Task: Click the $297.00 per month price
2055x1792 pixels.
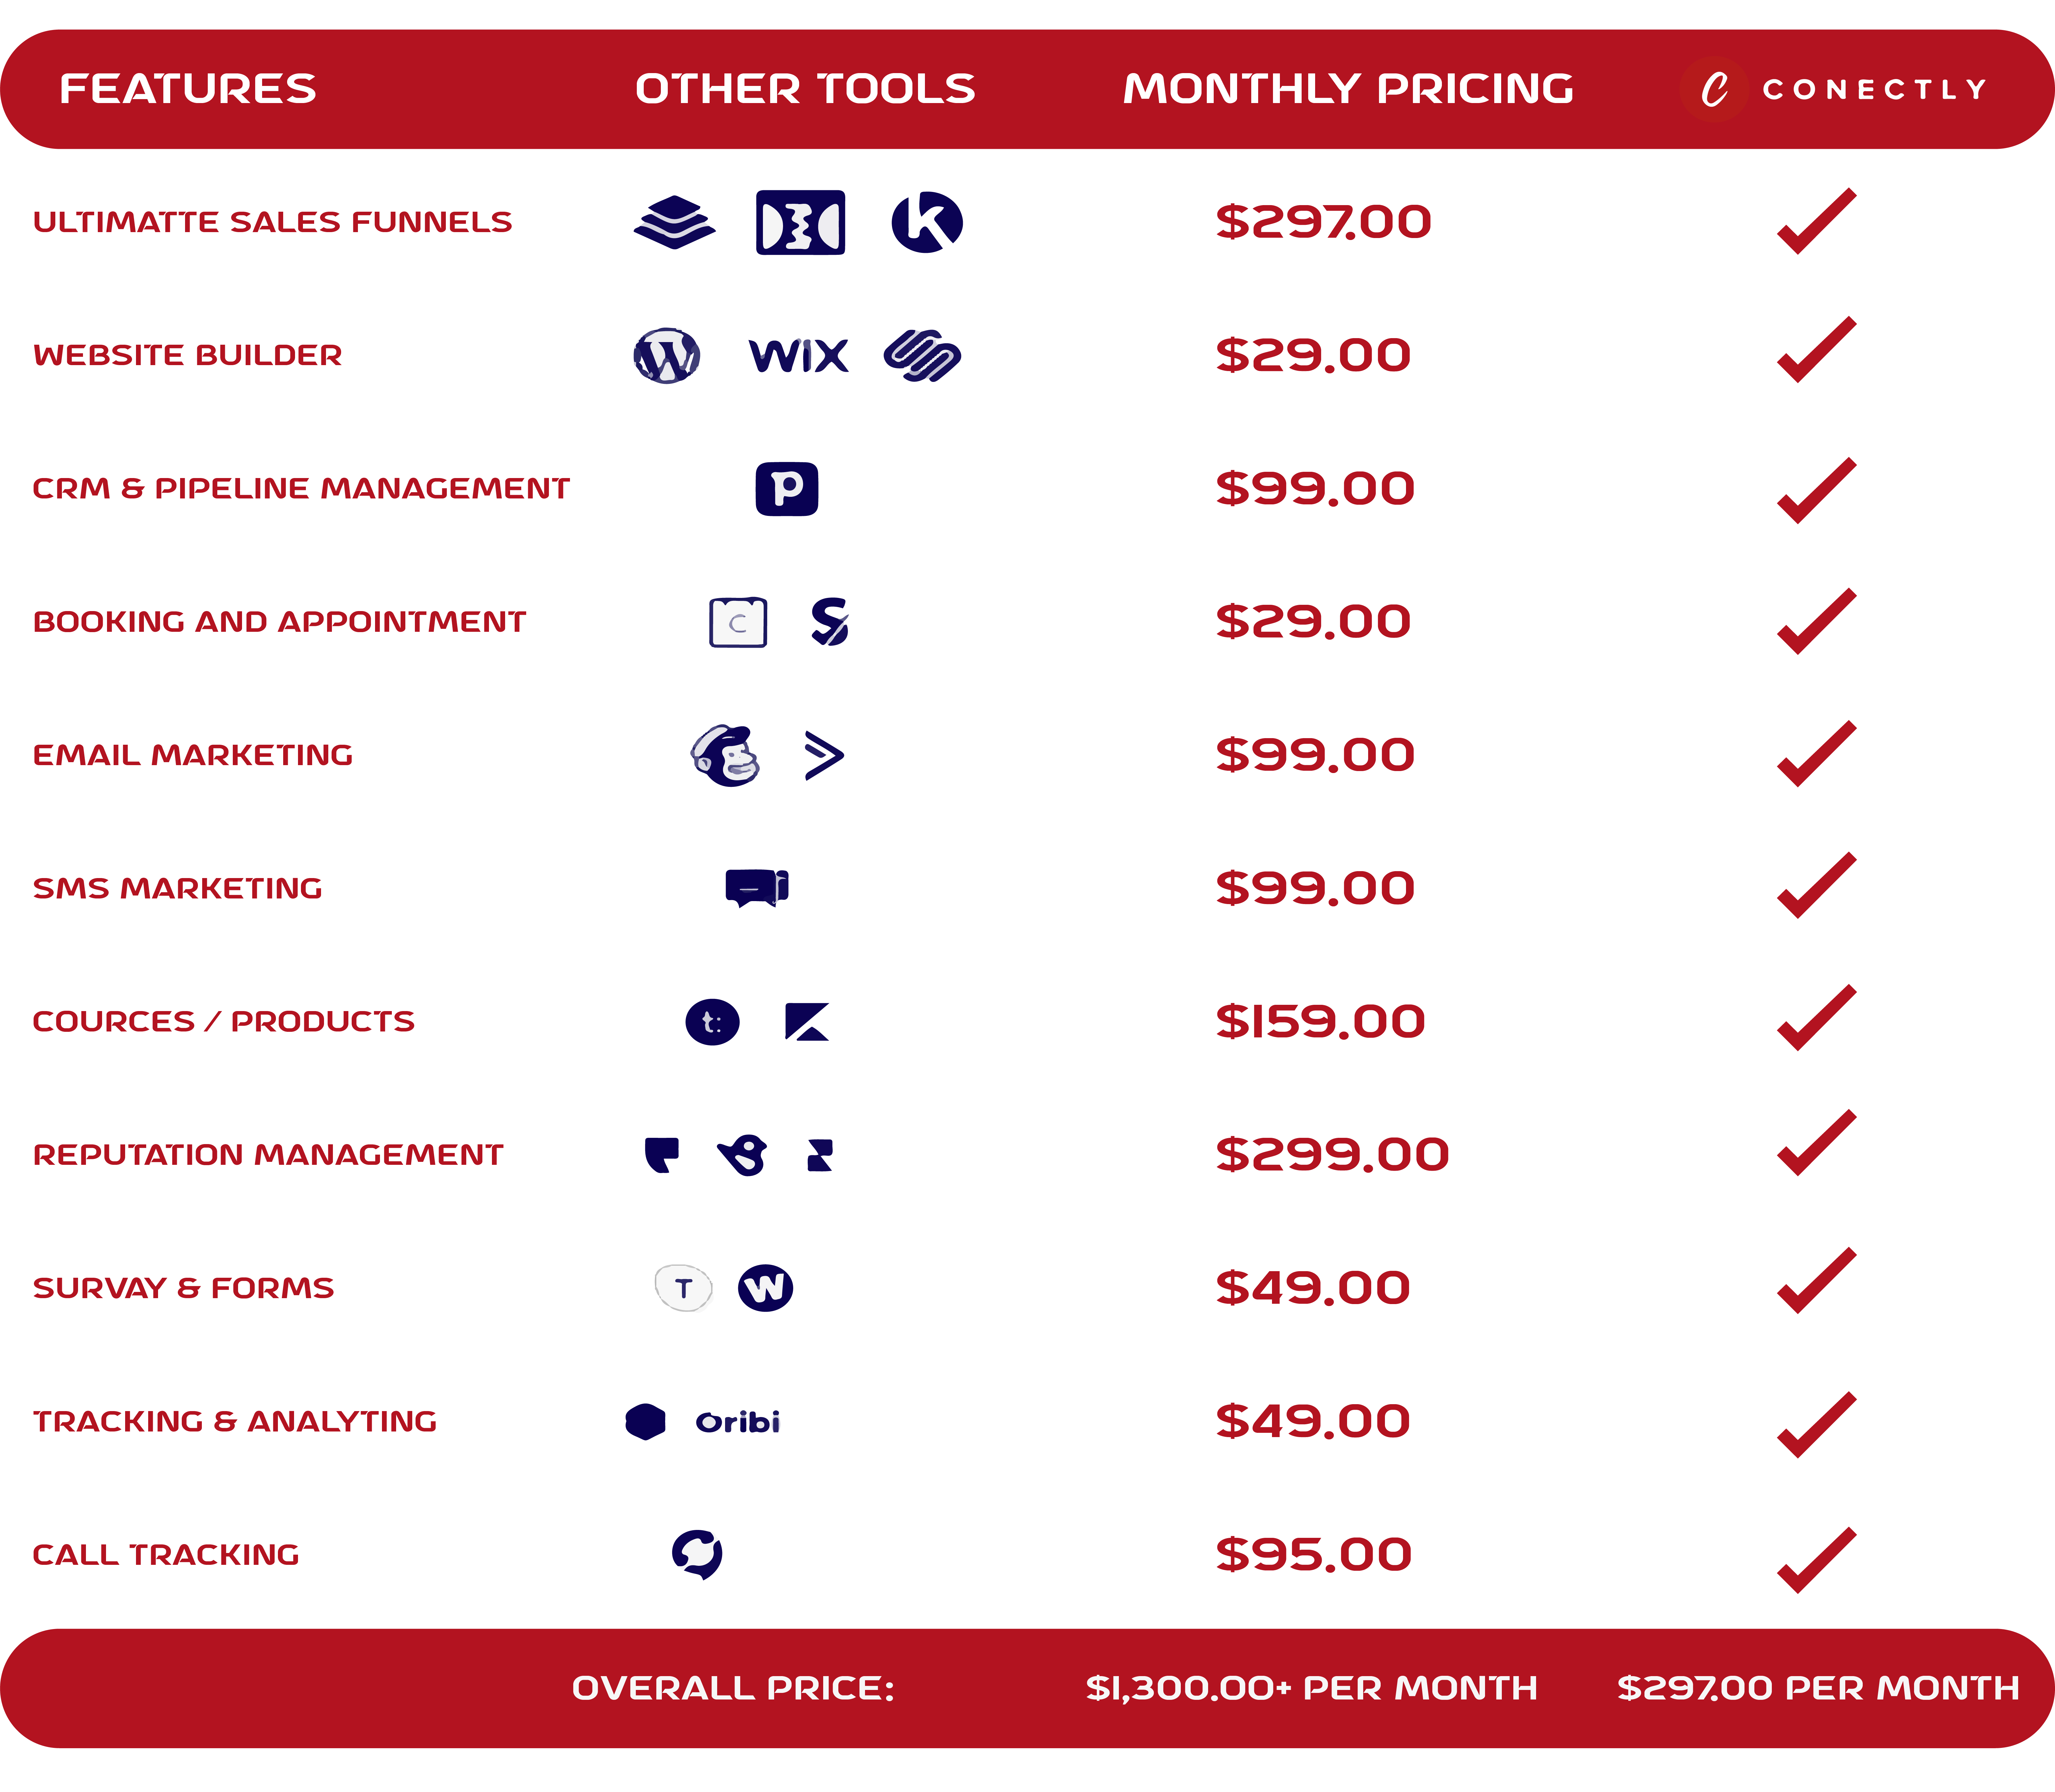Action: click(x=1818, y=1688)
